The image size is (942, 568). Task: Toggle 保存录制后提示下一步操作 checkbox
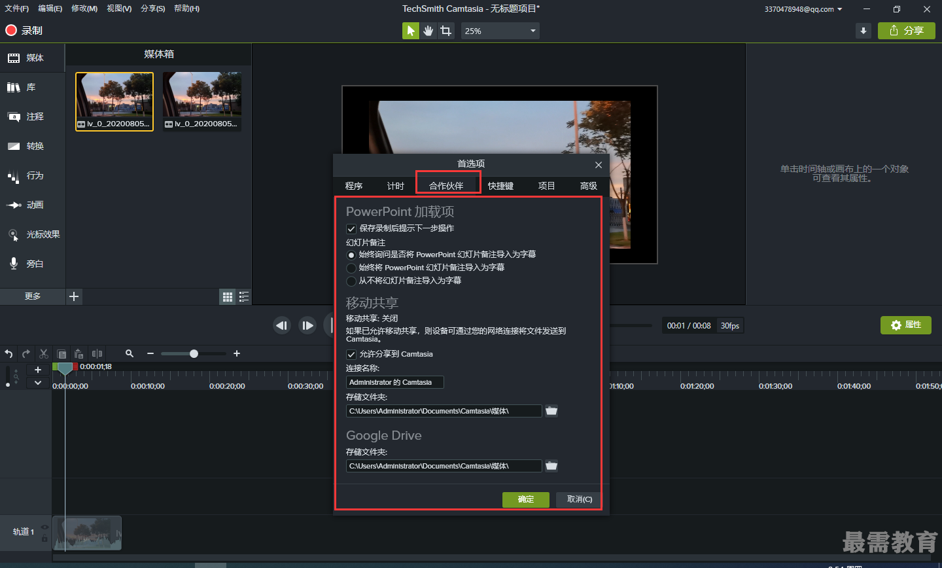pyautogui.click(x=351, y=228)
